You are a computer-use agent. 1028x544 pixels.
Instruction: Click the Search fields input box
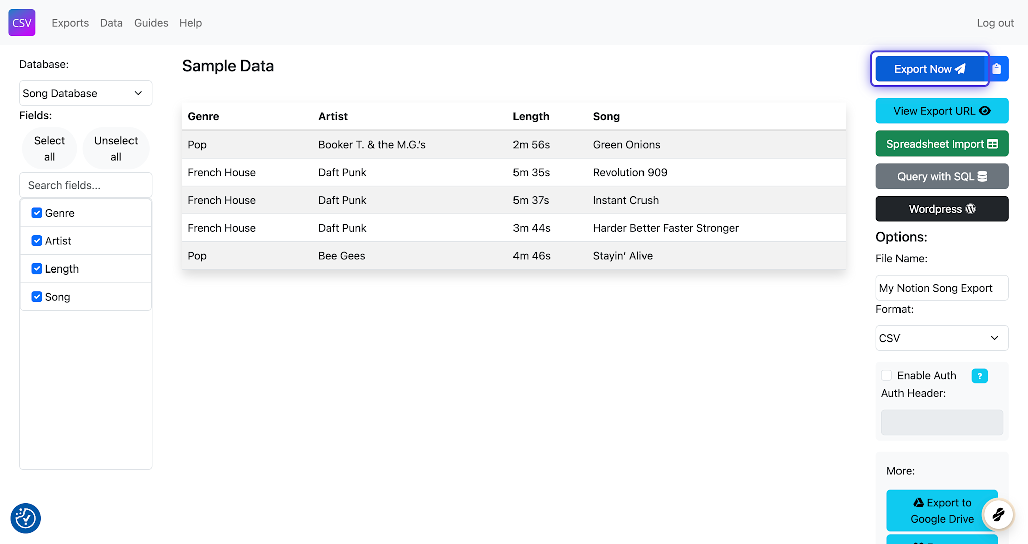[x=85, y=185]
